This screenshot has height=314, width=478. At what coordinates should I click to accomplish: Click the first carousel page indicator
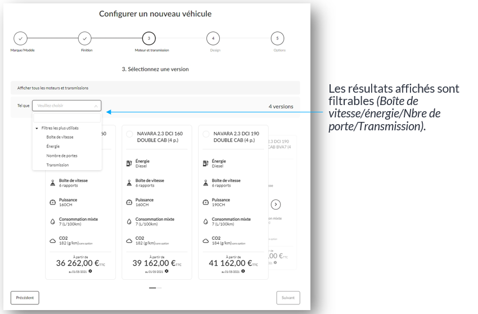click(152, 288)
